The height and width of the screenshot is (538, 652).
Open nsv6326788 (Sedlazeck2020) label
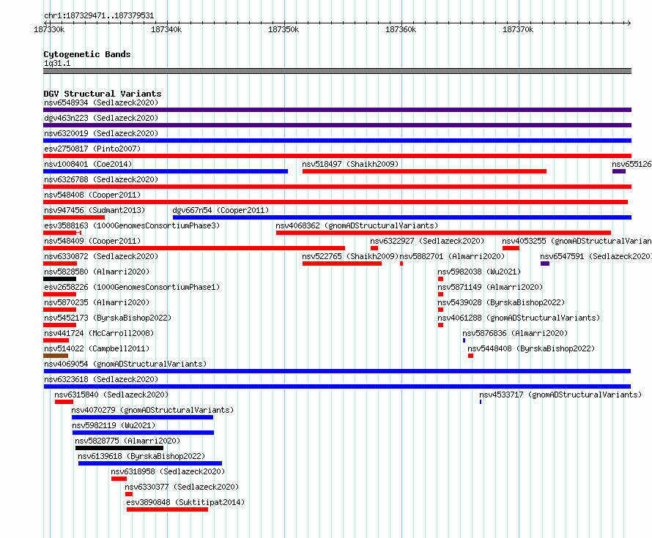click(x=101, y=179)
